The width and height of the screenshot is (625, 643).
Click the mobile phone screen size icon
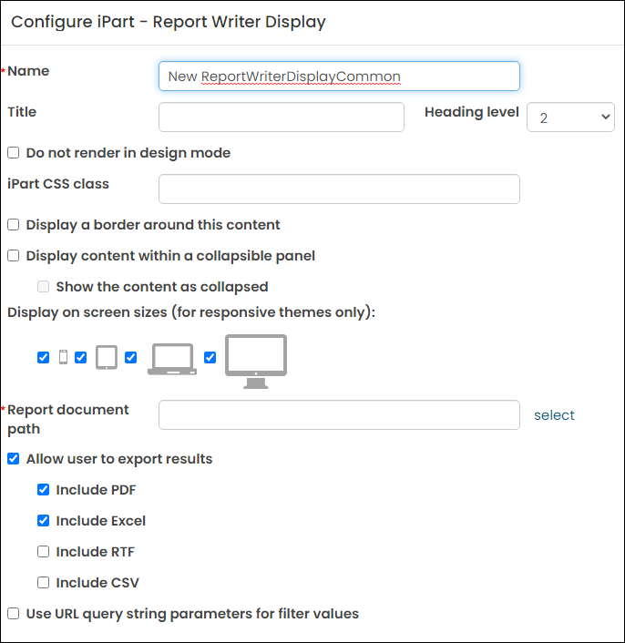pyautogui.click(x=63, y=357)
